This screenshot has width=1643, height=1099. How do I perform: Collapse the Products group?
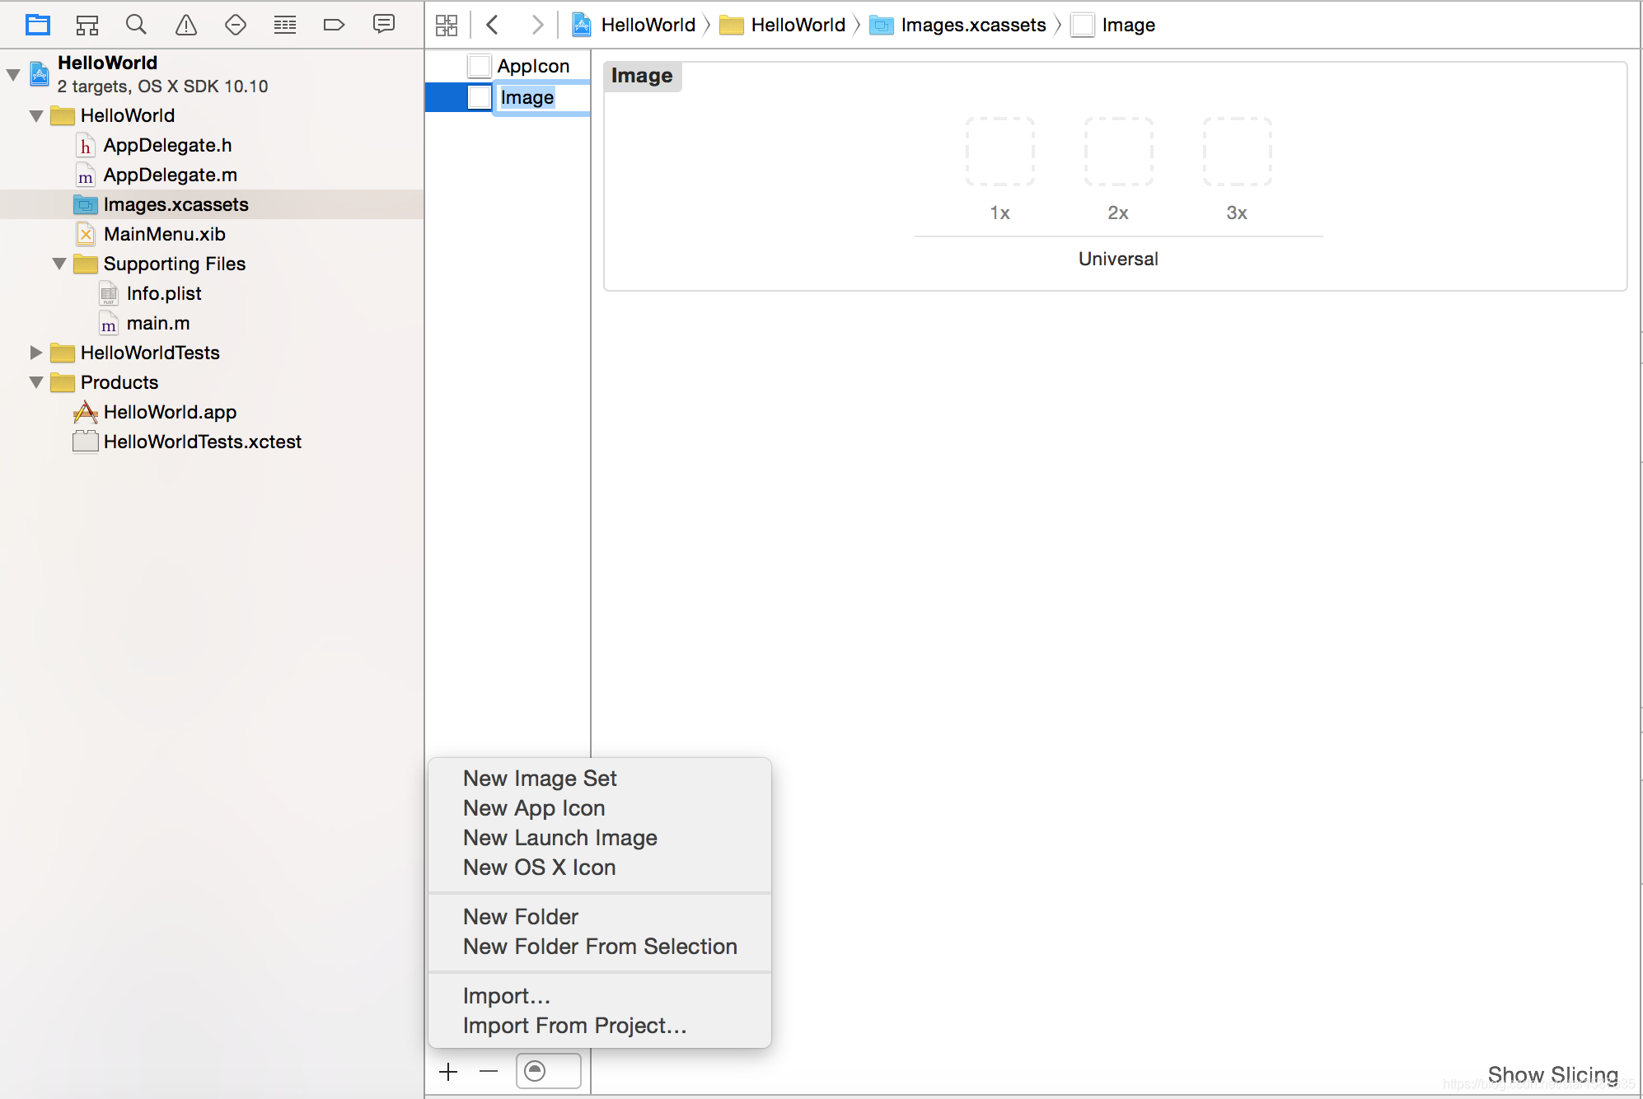click(x=36, y=382)
